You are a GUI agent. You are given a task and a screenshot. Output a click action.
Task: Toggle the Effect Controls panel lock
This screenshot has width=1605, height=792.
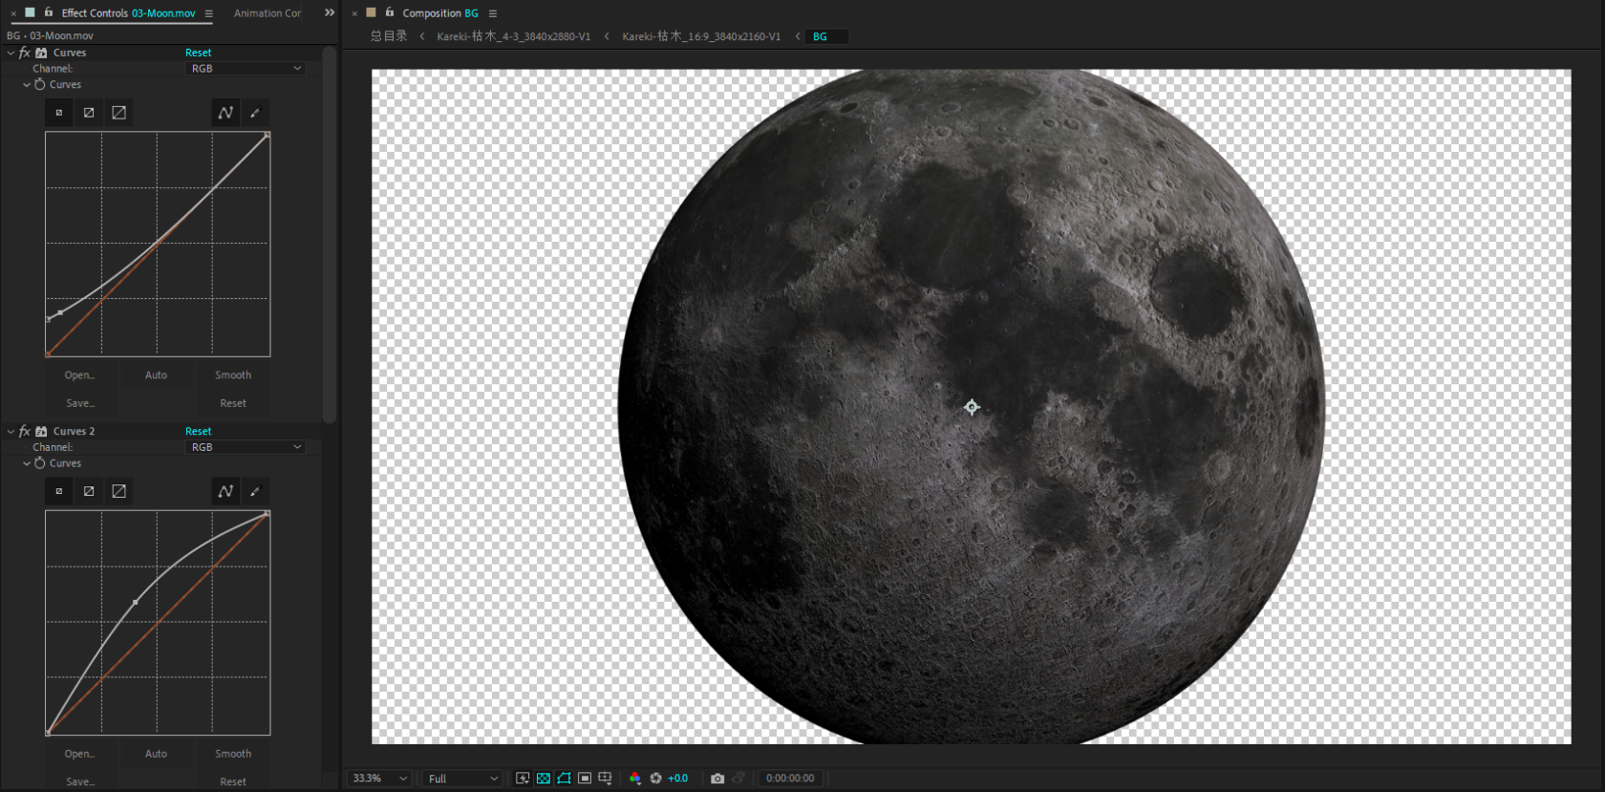49,12
